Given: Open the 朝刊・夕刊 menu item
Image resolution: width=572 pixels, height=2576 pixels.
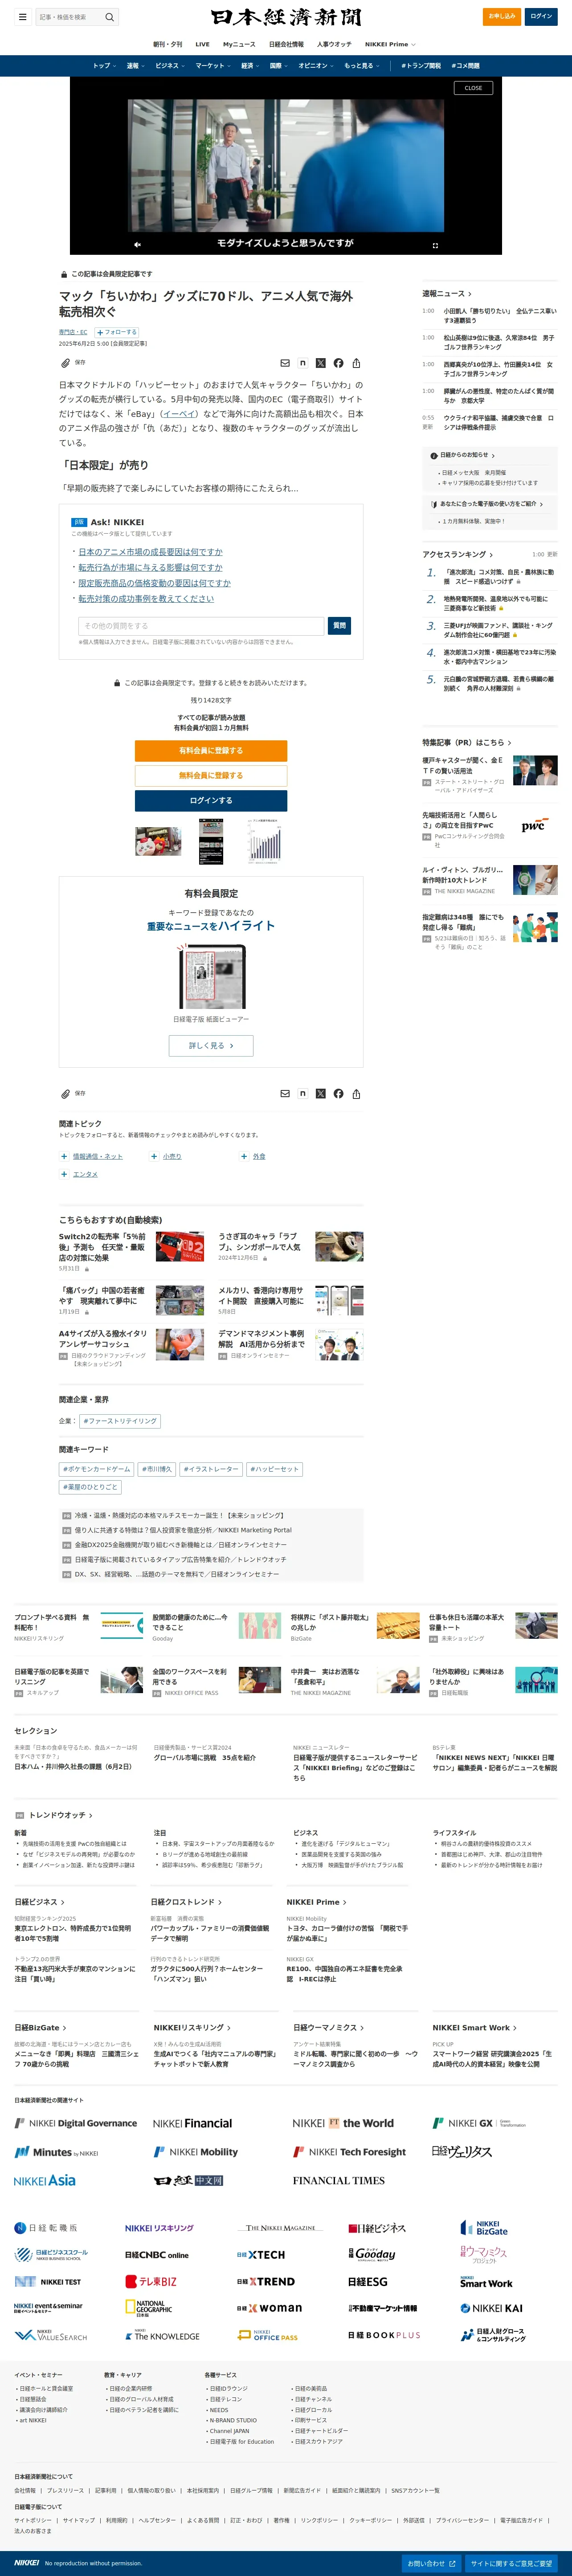Looking at the screenshot, I should (x=168, y=44).
